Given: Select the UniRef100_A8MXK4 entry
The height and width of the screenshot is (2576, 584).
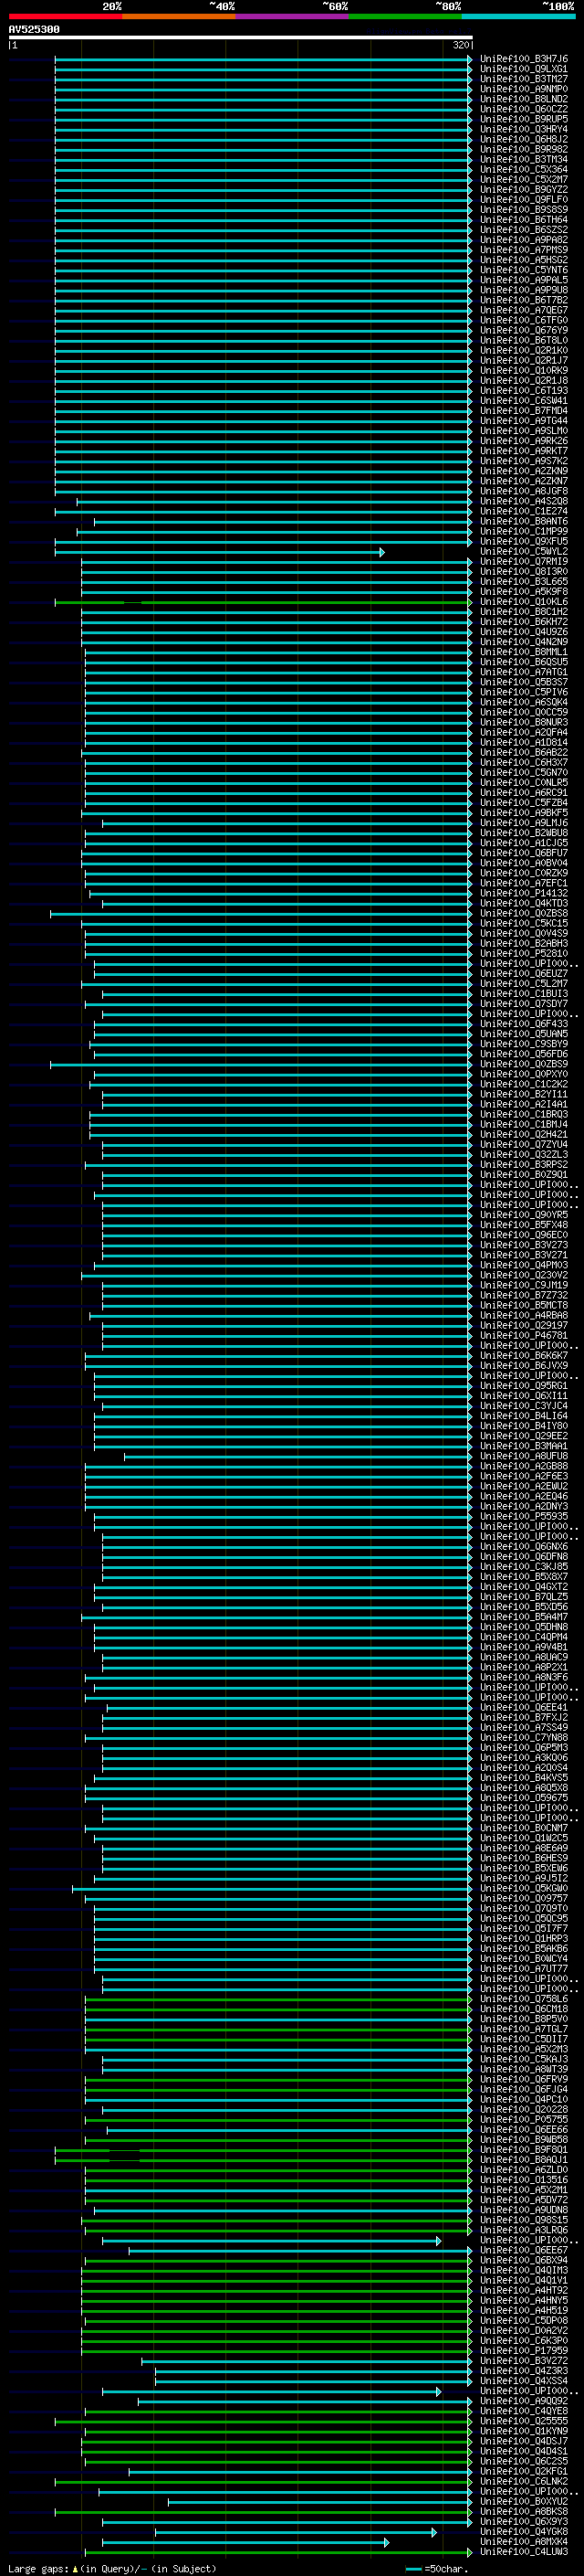Looking at the screenshot, I should coord(524,2542).
